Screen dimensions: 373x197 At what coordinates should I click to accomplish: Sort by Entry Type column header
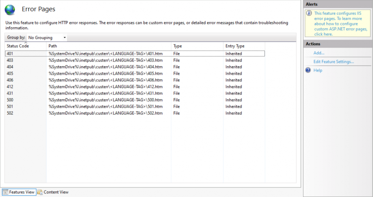[x=244, y=46]
